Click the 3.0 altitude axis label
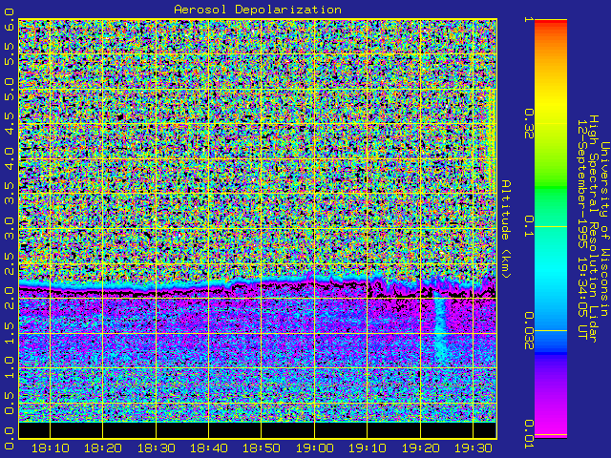611x458 pixels. [9, 229]
